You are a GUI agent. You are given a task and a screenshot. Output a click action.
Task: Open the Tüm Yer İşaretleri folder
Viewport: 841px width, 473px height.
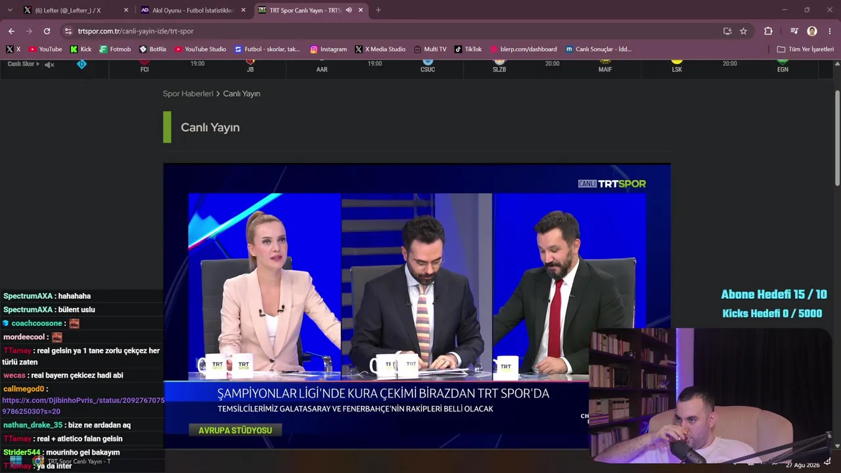806,49
